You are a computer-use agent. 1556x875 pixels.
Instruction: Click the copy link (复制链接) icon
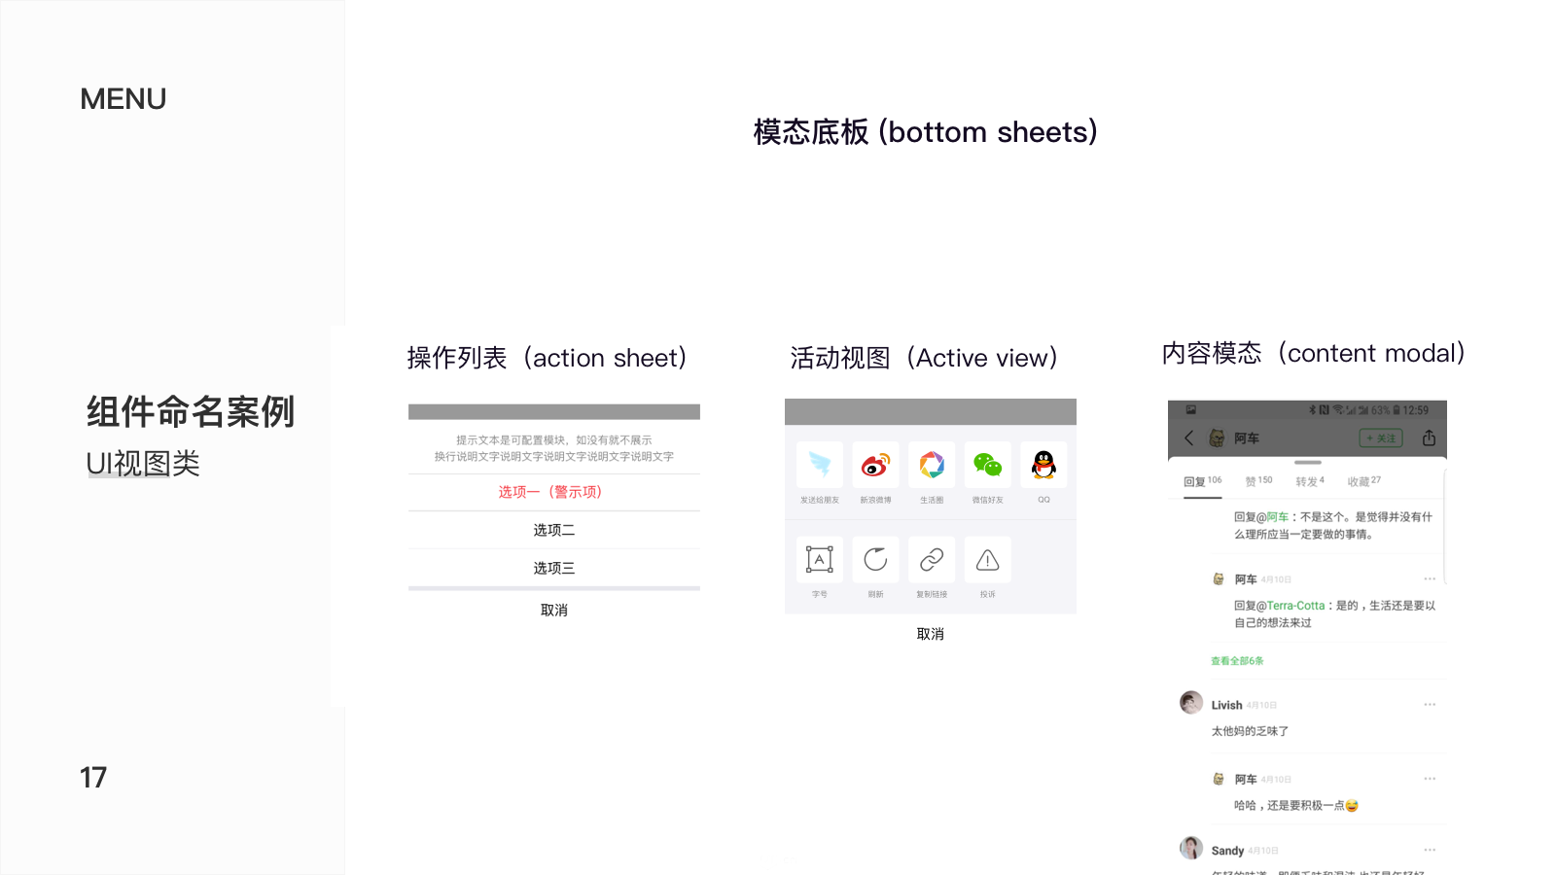tap(932, 560)
